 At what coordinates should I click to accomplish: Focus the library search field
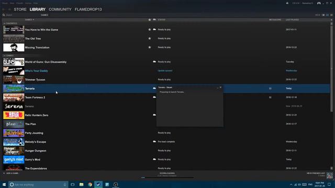coord(21,15)
